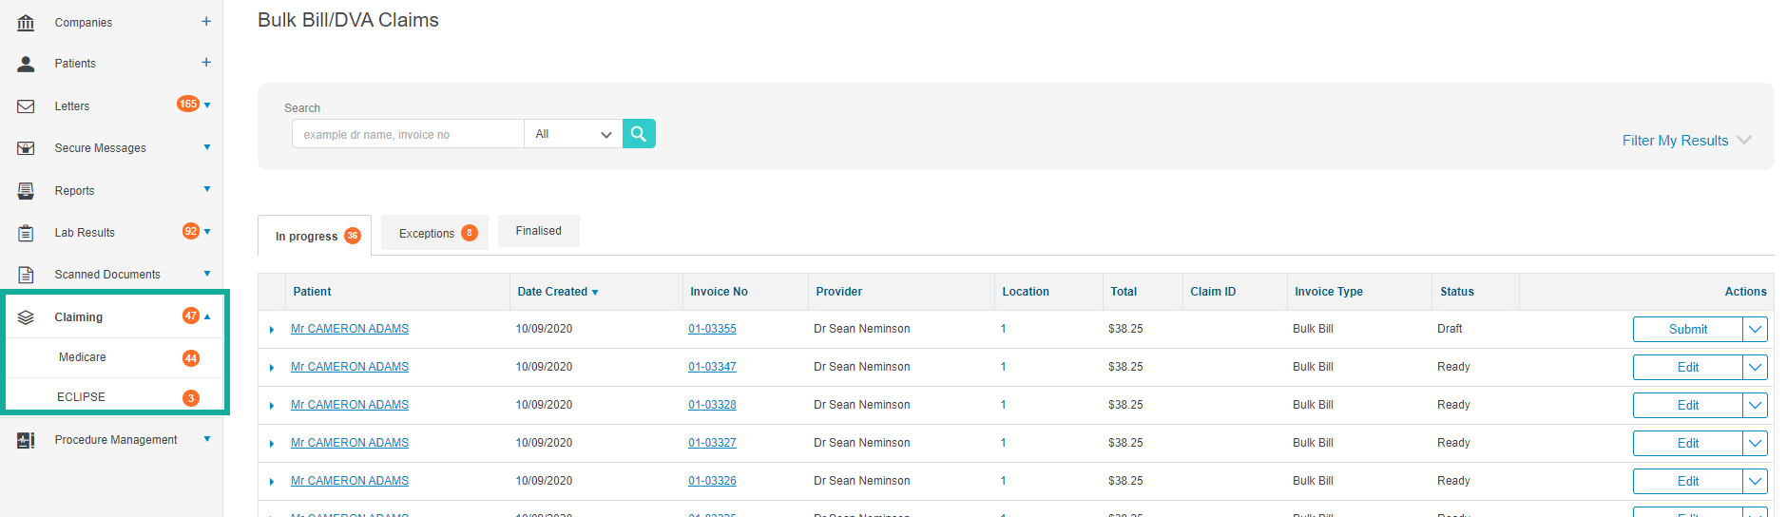Open invoice link 01-03327
The width and height of the screenshot is (1787, 517).
[712, 443]
